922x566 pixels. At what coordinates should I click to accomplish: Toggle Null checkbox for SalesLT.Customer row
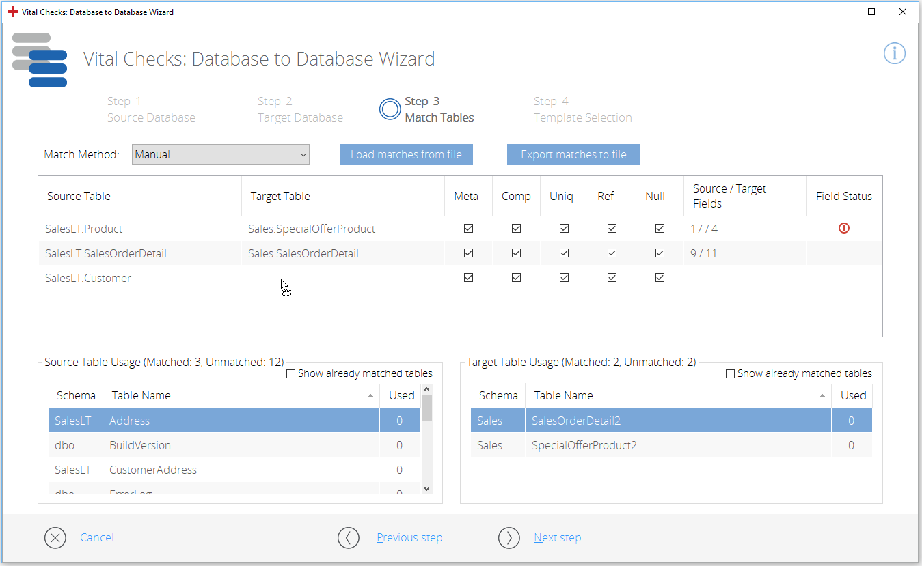[660, 278]
